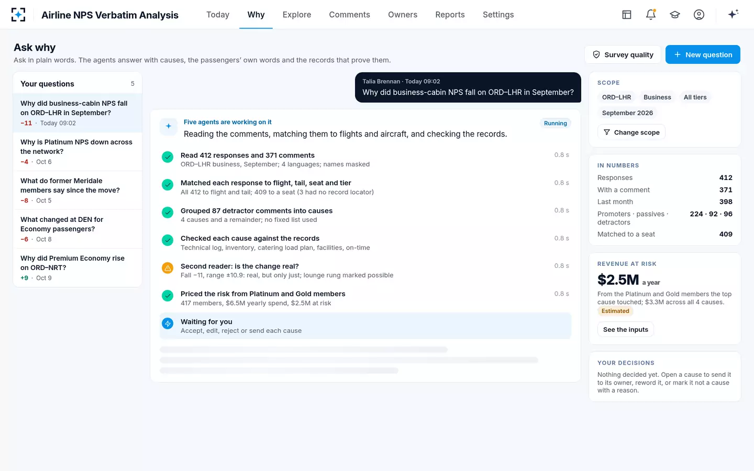Open question What changed at DEN for Economy
754x471 pixels.
click(x=77, y=229)
